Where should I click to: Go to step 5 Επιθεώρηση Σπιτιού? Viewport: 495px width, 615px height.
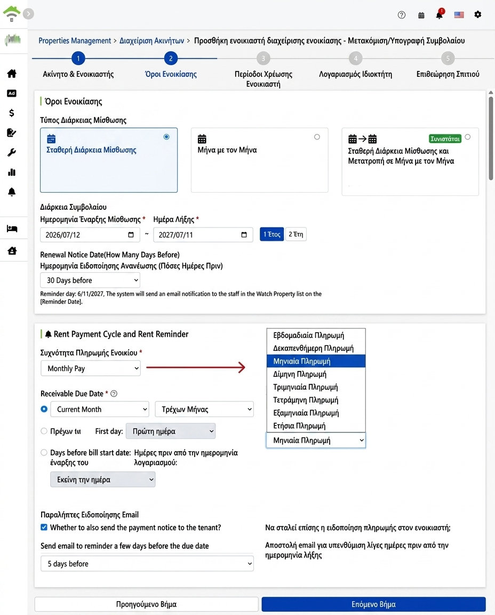coord(448,58)
